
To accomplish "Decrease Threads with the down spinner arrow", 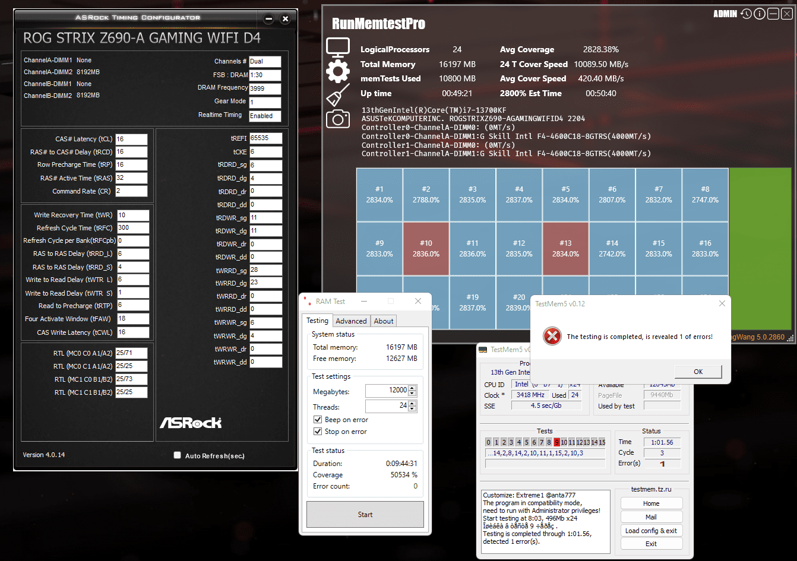I will [x=412, y=409].
